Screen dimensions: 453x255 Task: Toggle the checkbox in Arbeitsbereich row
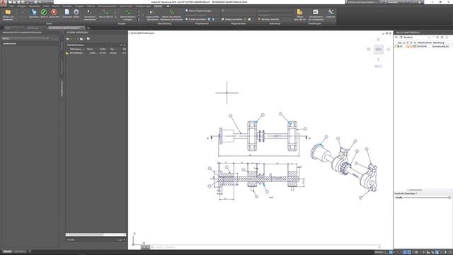[x=398, y=46]
